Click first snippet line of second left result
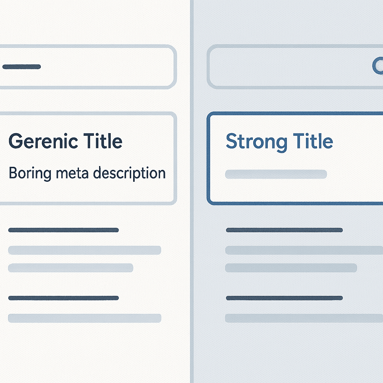Viewport: 383px width, 383px height. coord(85,250)
